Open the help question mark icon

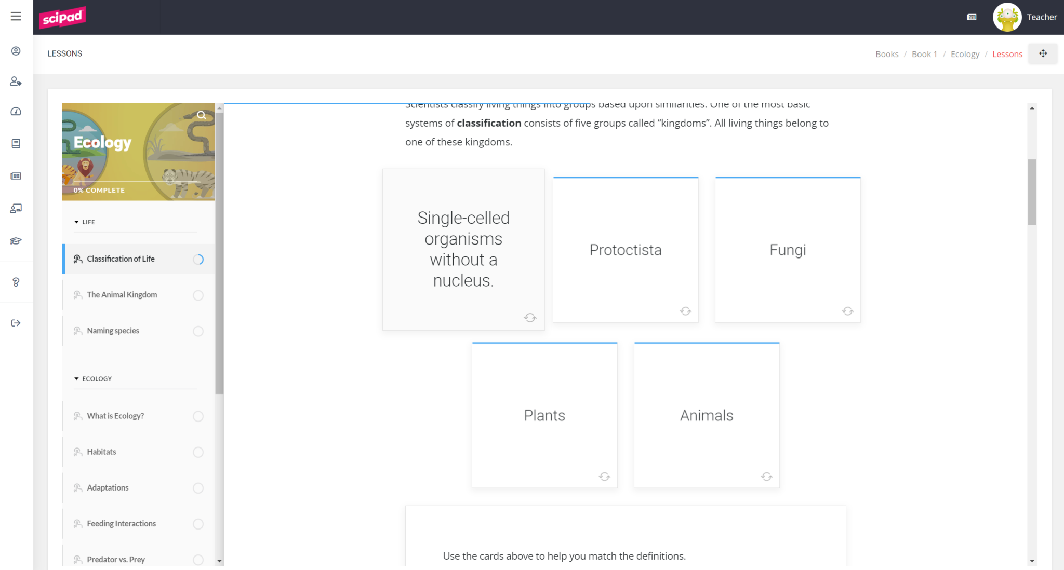click(16, 282)
